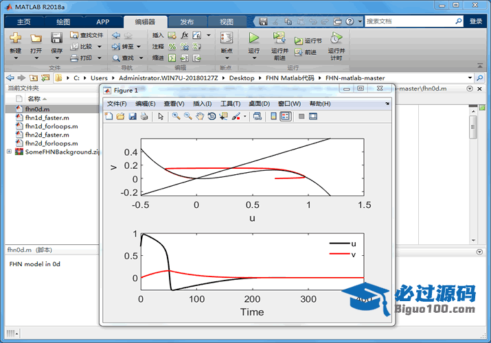
Task: Click the Name (名称) column header
Action: (34, 99)
